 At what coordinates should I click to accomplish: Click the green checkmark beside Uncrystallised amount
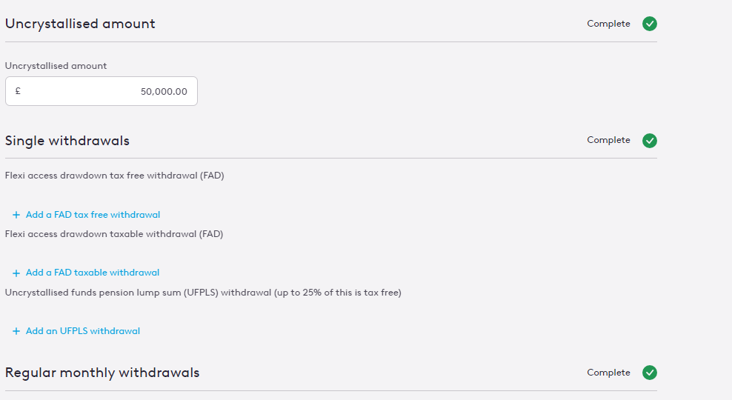[x=649, y=24]
